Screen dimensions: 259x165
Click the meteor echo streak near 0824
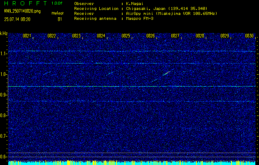(110, 73)
